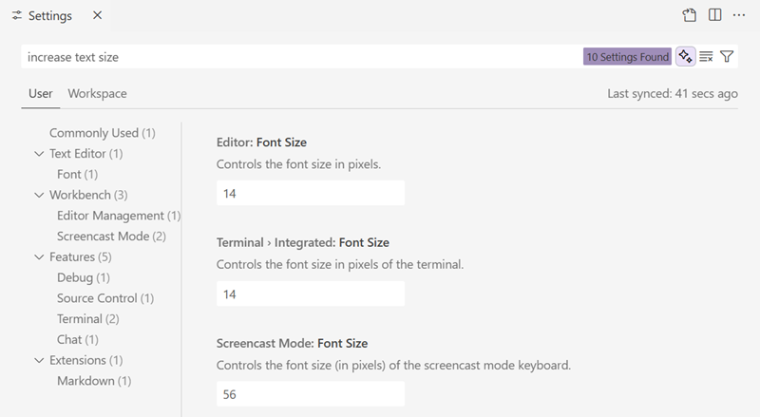This screenshot has height=417, width=760.
Task: Click the Open Settings (JSON) icon
Action: coord(690,15)
